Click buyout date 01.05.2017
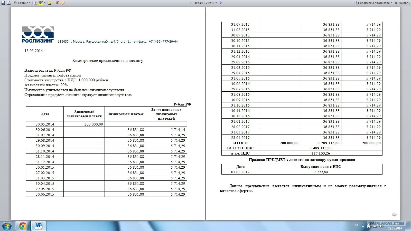The image size is (411, 231). click(x=240, y=172)
